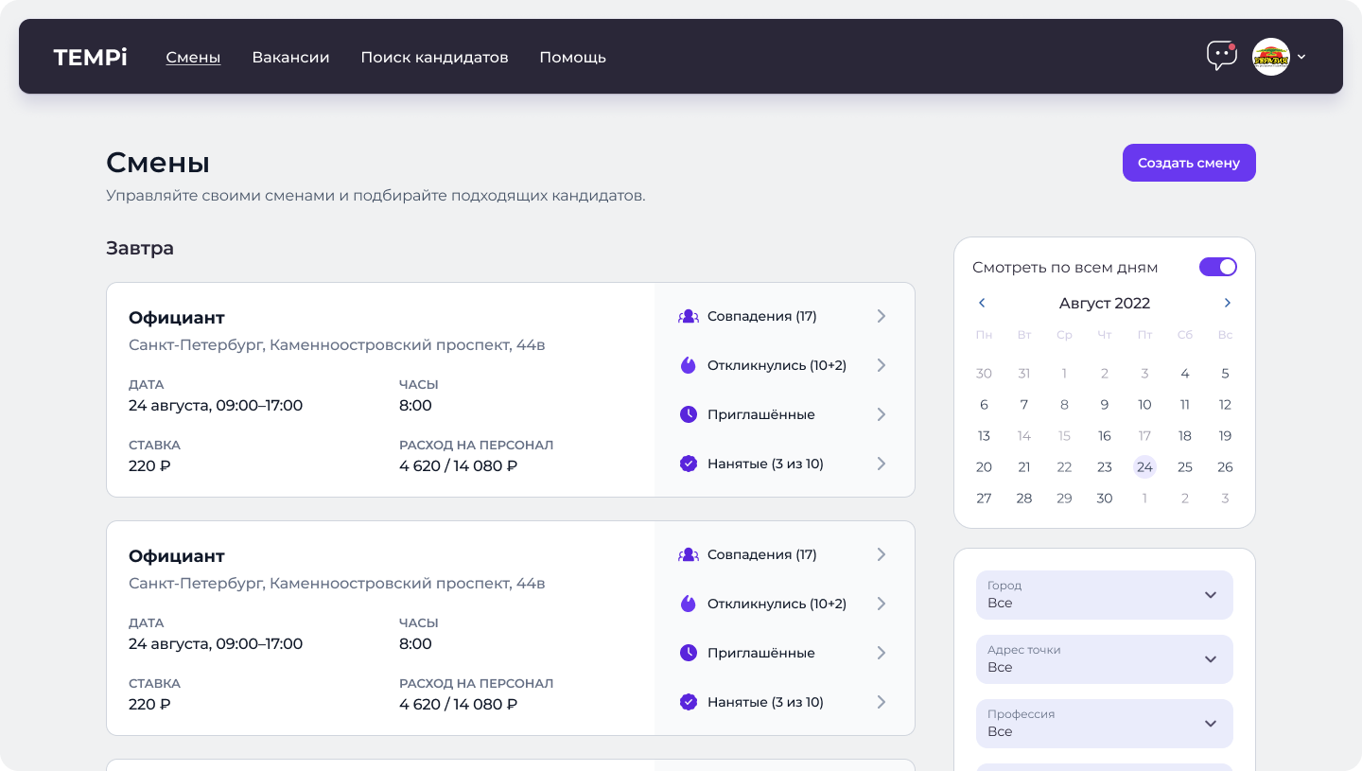
Task: Select August 11 in the calendar
Action: coord(1185,405)
